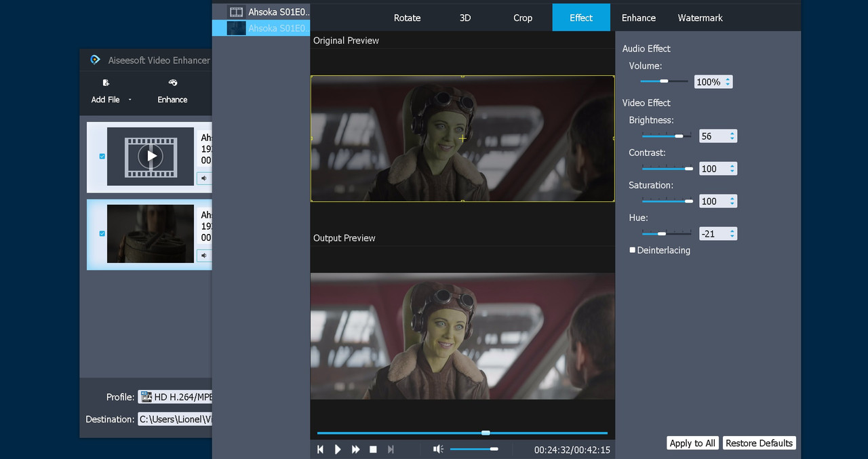
Task: Click the video seek bar
Action: (x=462, y=433)
